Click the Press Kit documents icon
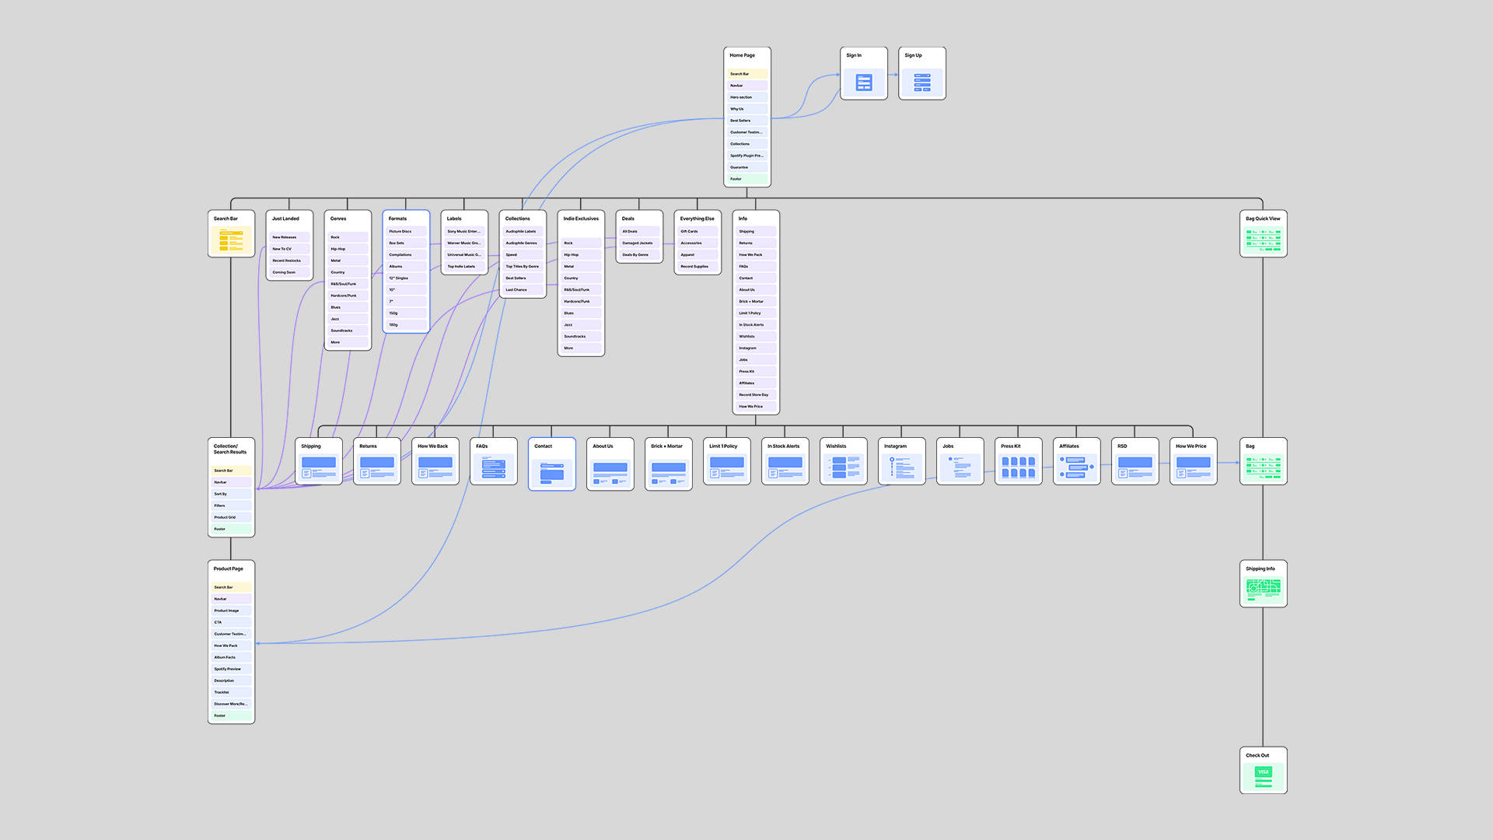The image size is (1493, 840). click(x=1018, y=467)
